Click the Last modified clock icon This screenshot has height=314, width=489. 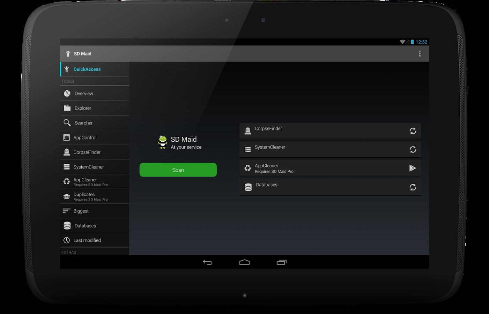tap(67, 240)
